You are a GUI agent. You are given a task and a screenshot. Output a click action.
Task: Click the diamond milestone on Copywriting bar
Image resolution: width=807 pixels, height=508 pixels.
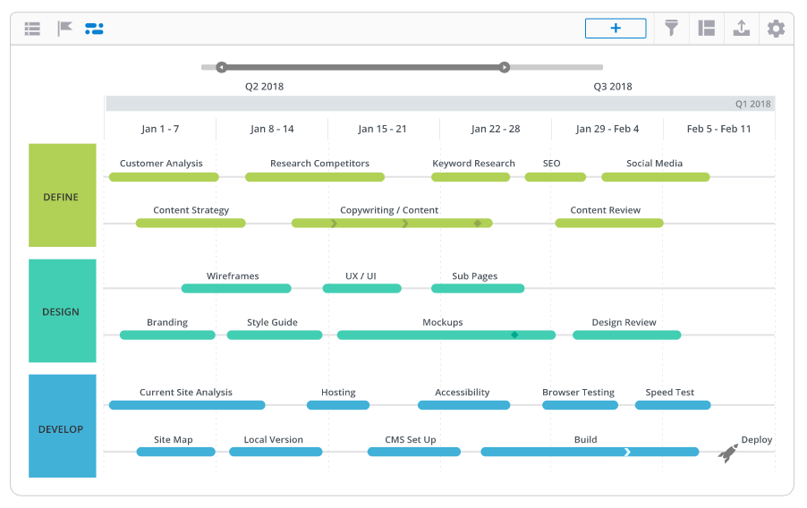(x=478, y=224)
